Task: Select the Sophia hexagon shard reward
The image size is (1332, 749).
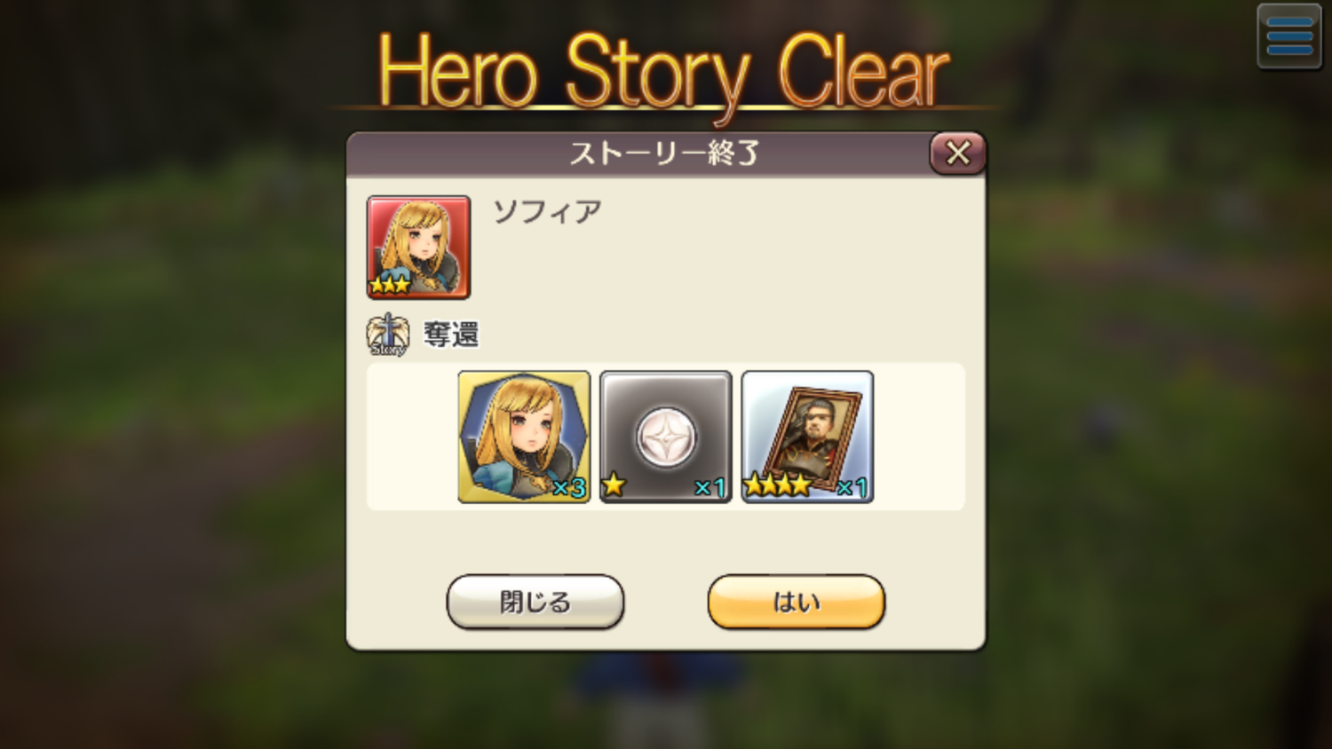Action: point(524,437)
